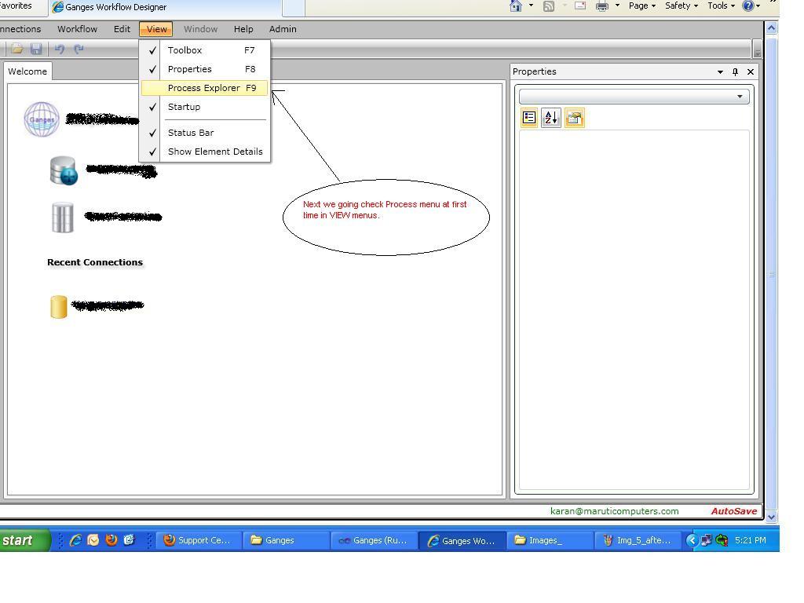Image resolution: width=804 pixels, height=603 pixels.
Task: Click the Undo arrow toolbar icon
Action: (60, 49)
